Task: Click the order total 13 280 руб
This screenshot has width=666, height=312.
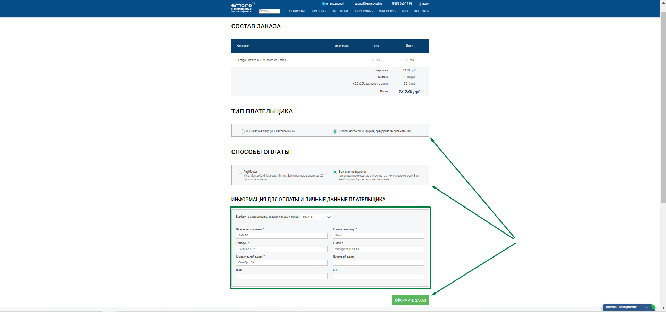Action: pyautogui.click(x=410, y=92)
